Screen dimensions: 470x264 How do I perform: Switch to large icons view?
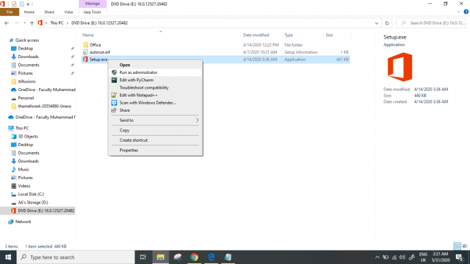tap(464, 246)
